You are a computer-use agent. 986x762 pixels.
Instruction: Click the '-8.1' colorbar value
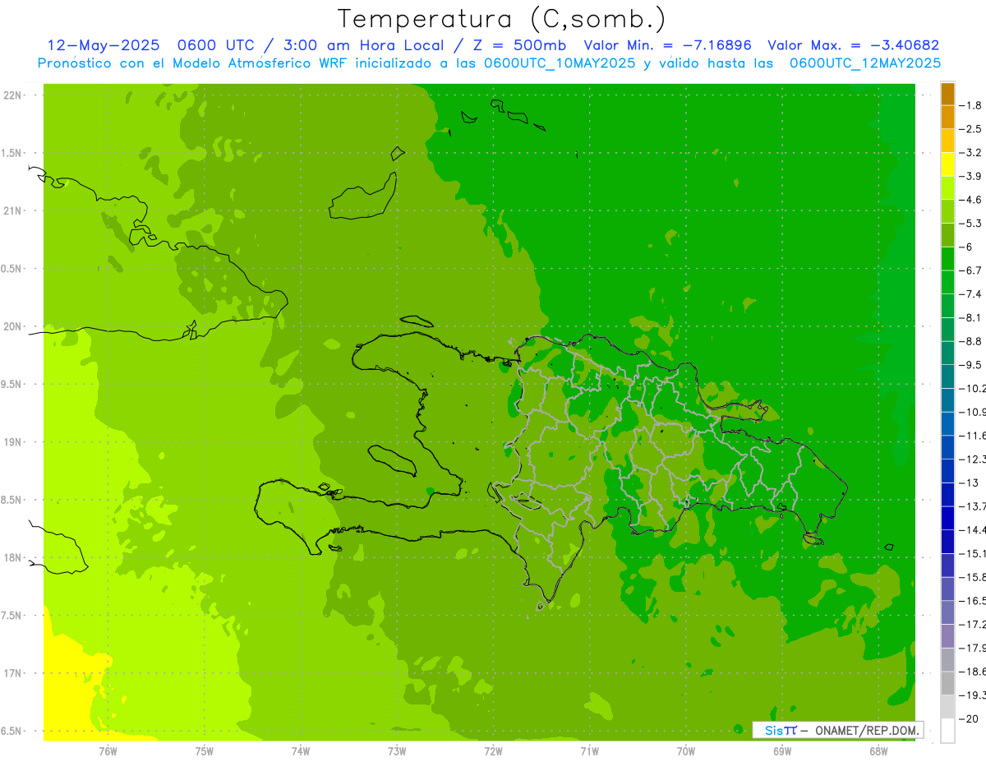tap(971, 317)
